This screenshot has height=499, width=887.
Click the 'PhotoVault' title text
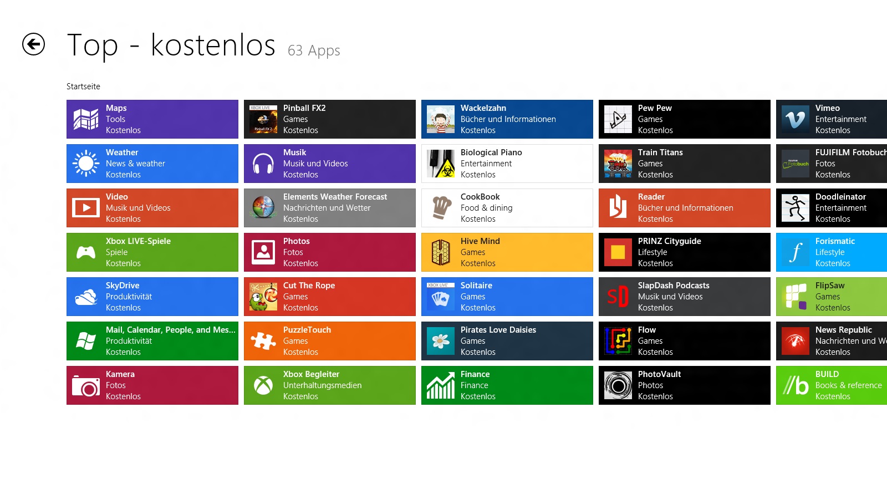pos(659,374)
